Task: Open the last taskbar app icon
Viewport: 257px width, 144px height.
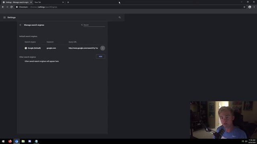Action: point(36,141)
